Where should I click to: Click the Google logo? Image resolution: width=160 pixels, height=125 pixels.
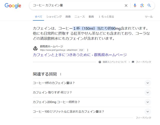click(13, 5)
